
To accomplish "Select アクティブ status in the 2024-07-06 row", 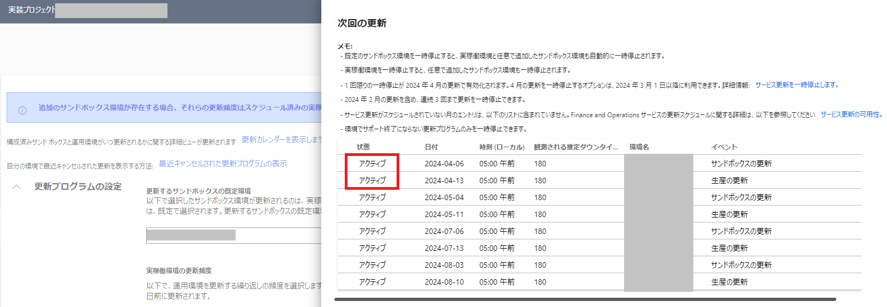I will pyautogui.click(x=372, y=231).
